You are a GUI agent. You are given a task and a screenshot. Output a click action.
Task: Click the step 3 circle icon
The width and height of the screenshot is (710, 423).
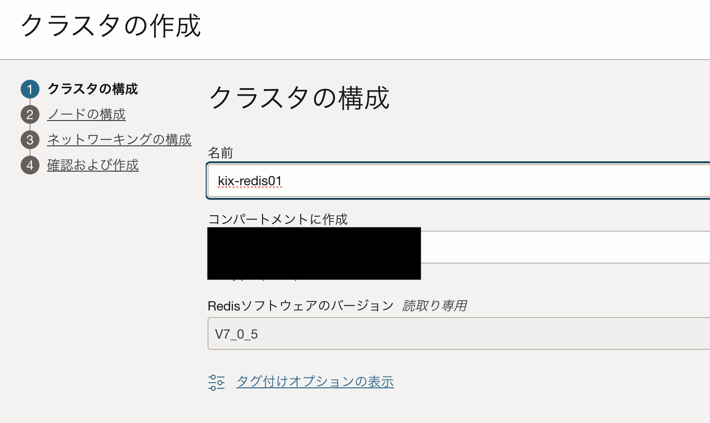coord(30,140)
